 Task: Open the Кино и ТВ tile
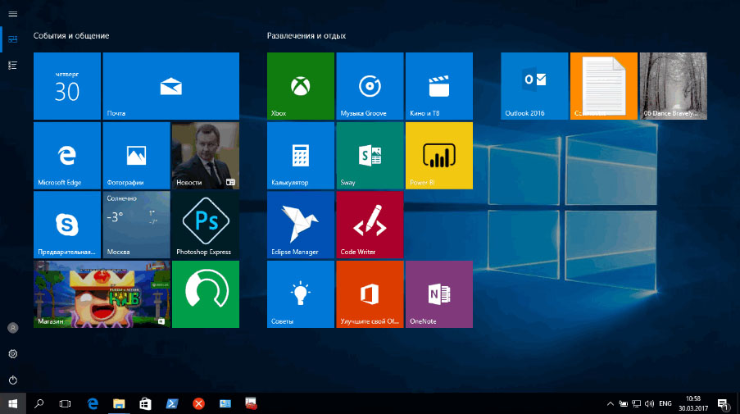coord(439,86)
